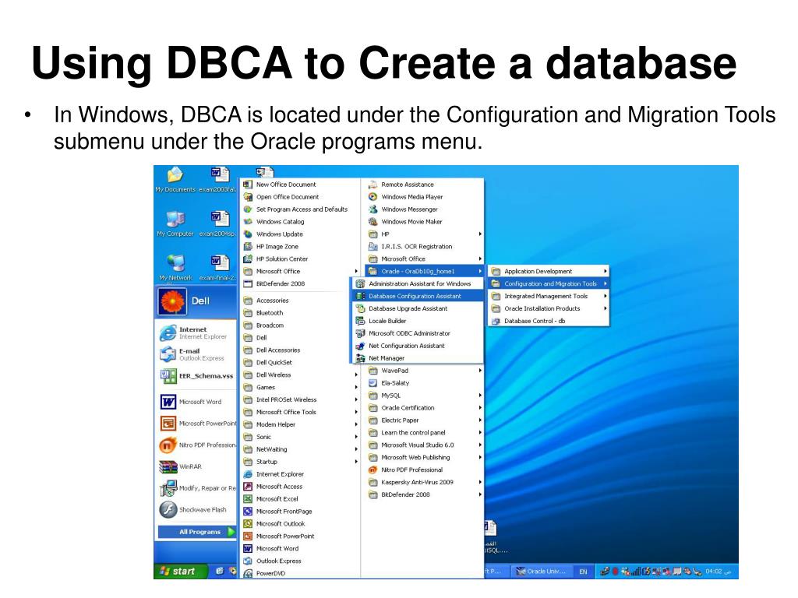Click the All Programs button
Screen dimensions: 798x598
coord(197,532)
